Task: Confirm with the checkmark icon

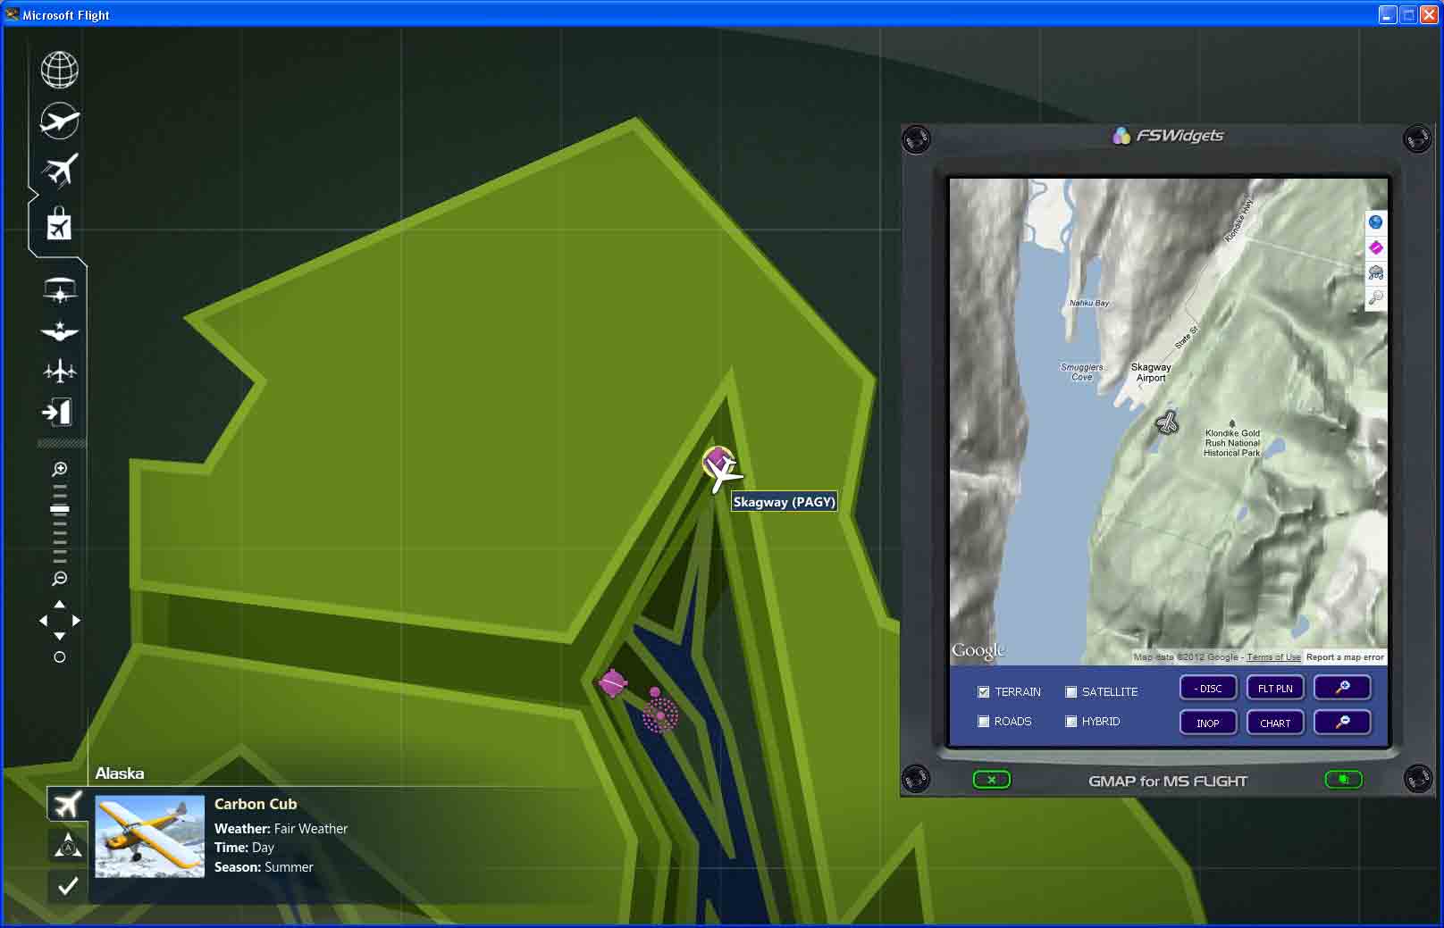Action: click(67, 885)
